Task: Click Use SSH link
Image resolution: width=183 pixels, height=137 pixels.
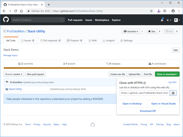Action: pos(172,82)
